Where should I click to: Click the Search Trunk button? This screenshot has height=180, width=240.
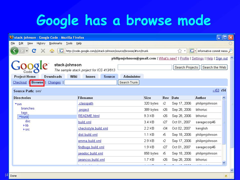coord(128,82)
